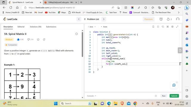Open the Maps bookmark
Image resolution: width=191 pixels, height=107 pixels.
coord(62,12)
